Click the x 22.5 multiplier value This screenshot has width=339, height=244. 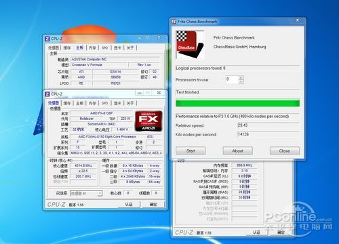coord(83,171)
